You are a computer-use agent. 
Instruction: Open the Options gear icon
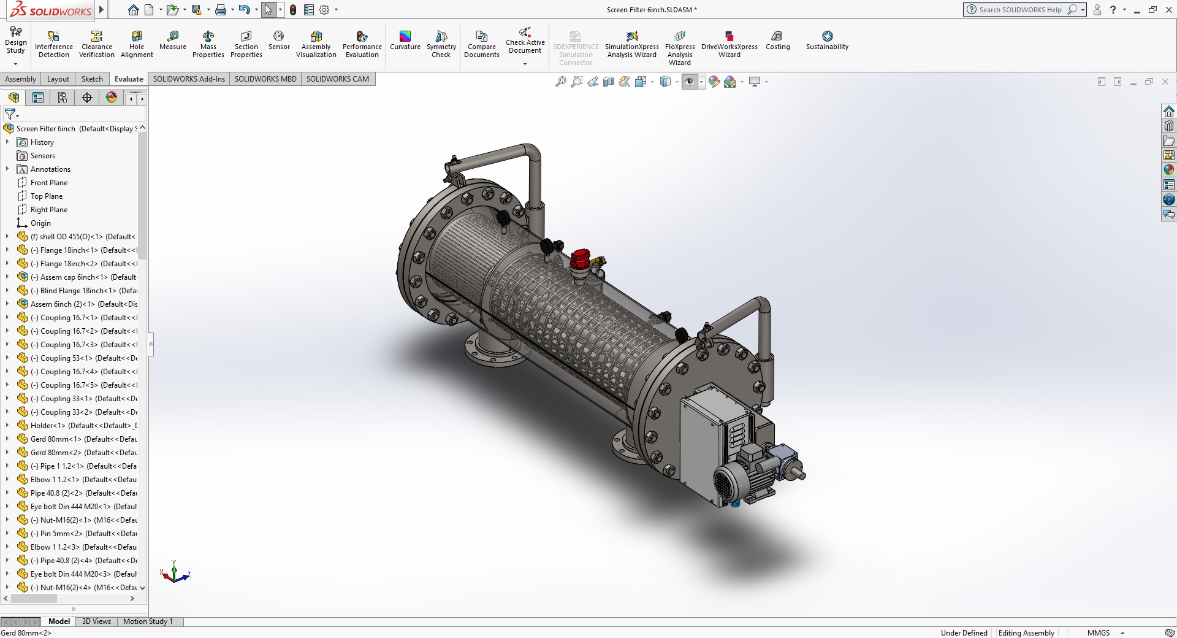tap(325, 10)
